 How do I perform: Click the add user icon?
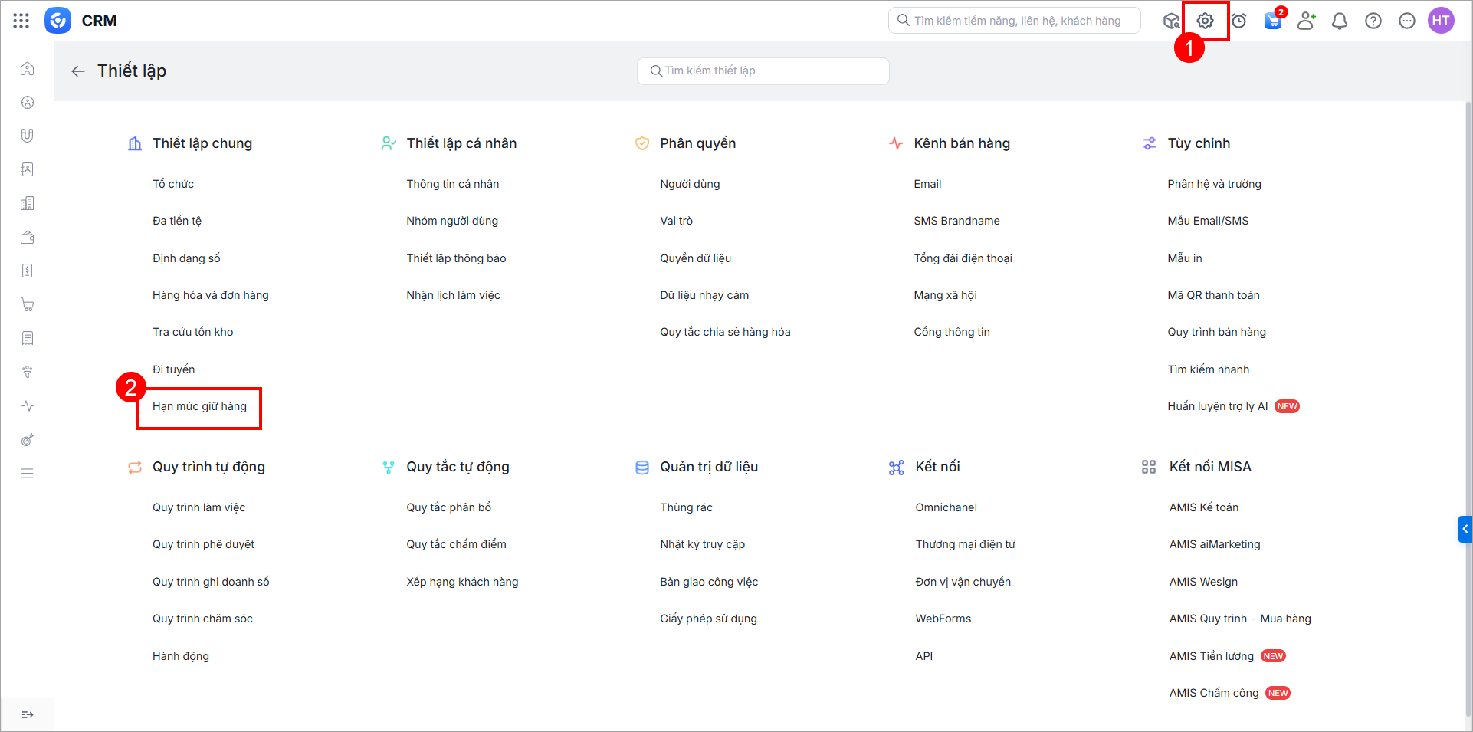[x=1306, y=21]
